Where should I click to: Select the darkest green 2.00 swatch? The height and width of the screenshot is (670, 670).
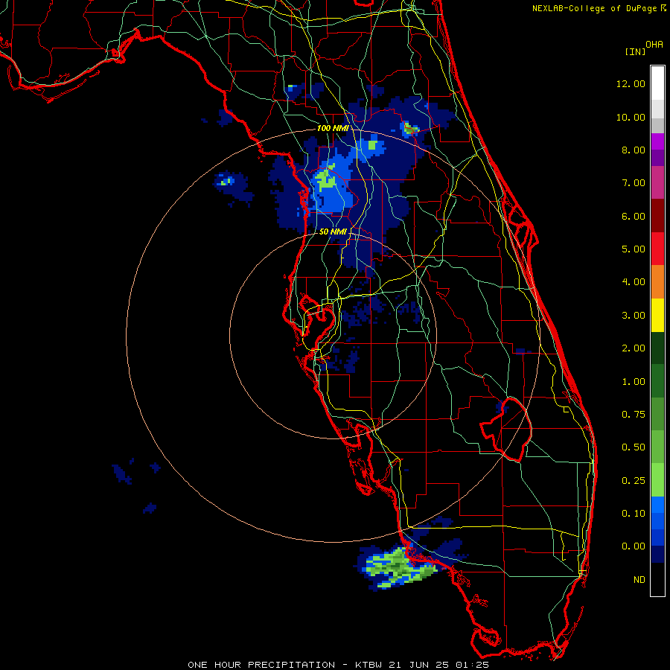tap(657, 348)
